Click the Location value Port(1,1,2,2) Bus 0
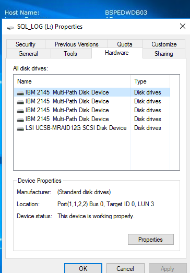190x273 pixels. (x=105, y=204)
